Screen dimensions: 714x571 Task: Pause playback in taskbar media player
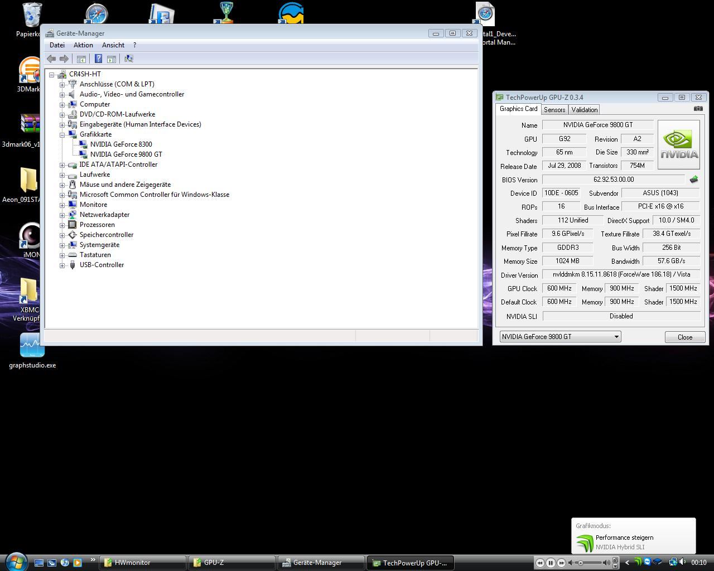point(551,563)
